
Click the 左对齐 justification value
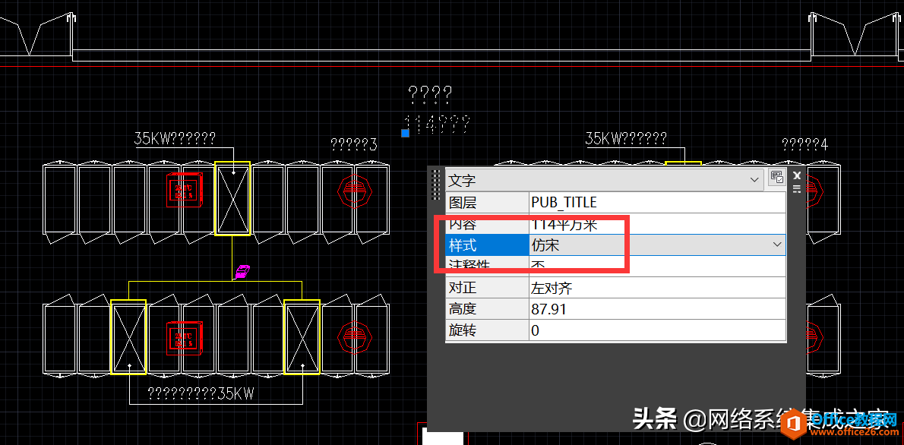(657, 288)
